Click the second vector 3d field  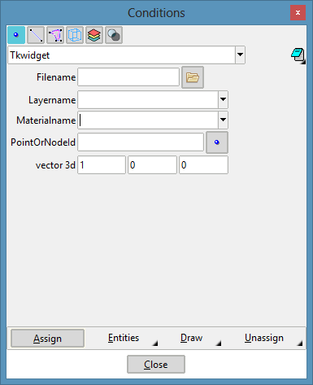tap(152, 165)
